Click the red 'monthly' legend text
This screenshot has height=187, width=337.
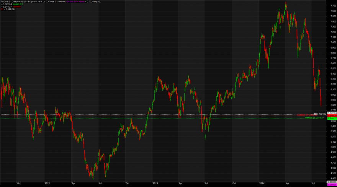(x=17, y=7)
